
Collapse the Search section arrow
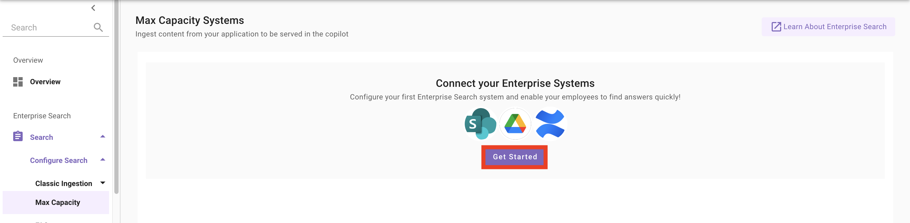coord(103,136)
